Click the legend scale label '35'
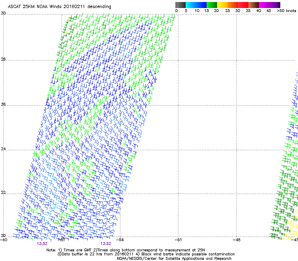 [x=248, y=11]
